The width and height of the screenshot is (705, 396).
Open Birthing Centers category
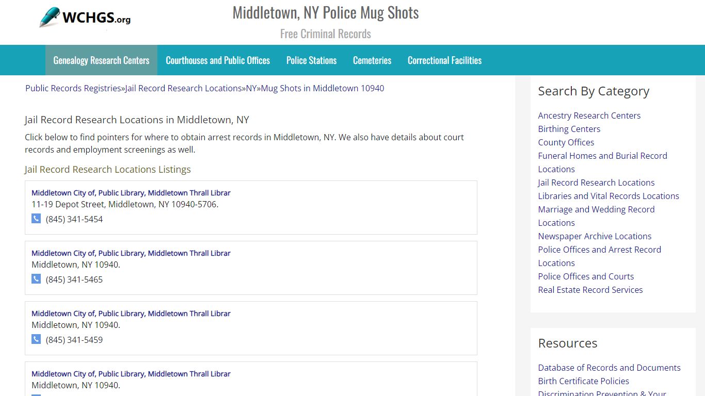pos(569,129)
